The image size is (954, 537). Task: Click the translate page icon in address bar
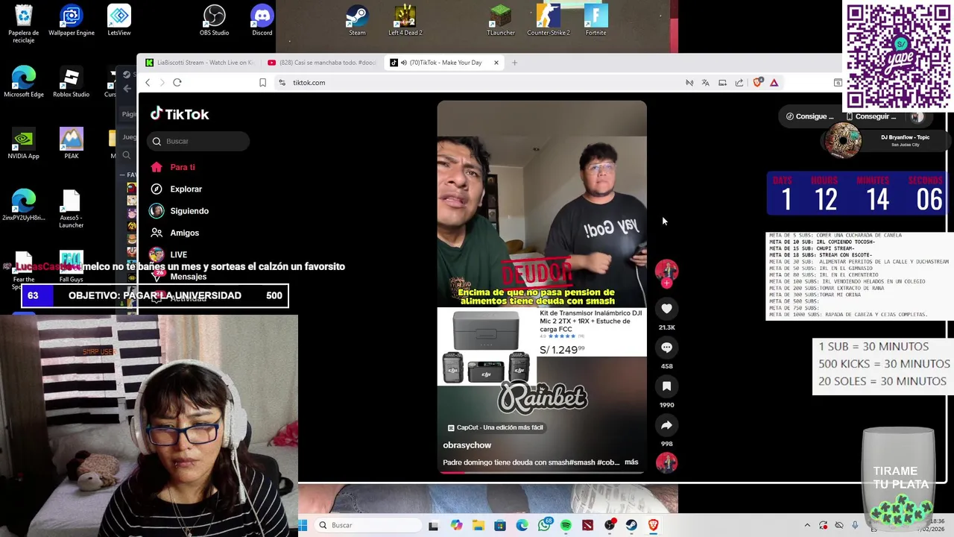[705, 83]
